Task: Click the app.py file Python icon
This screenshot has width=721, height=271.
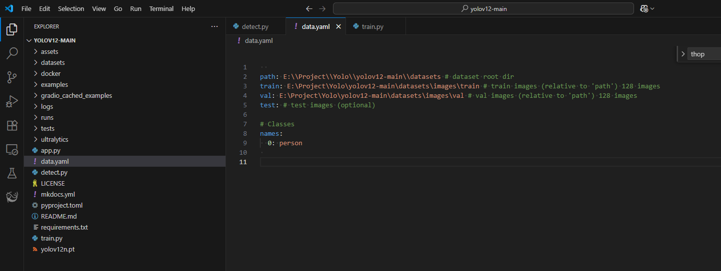Action: [x=35, y=150]
